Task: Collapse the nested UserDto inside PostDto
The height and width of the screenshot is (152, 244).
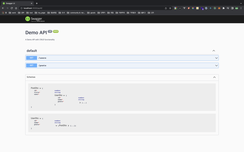Action: pos(64,95)
